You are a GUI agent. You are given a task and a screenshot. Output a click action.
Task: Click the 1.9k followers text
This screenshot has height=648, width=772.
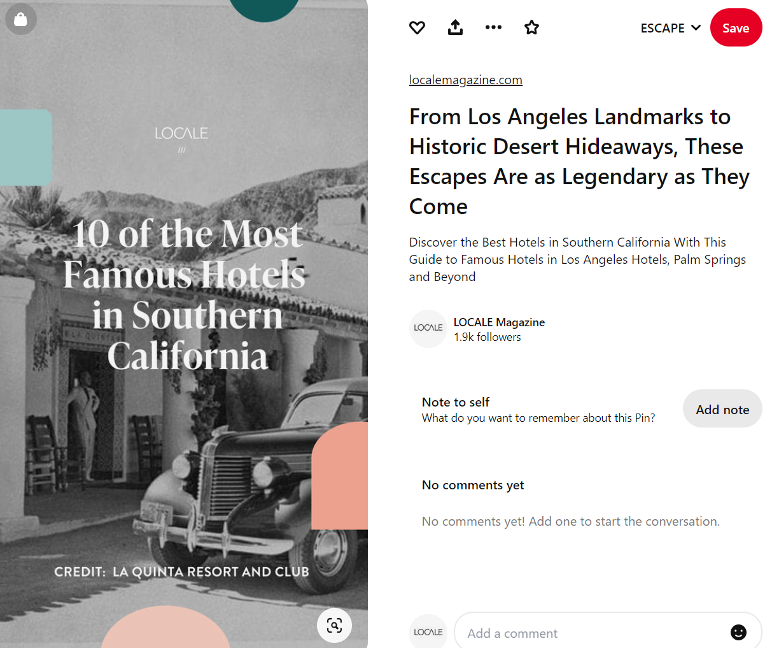pos(487,337)
